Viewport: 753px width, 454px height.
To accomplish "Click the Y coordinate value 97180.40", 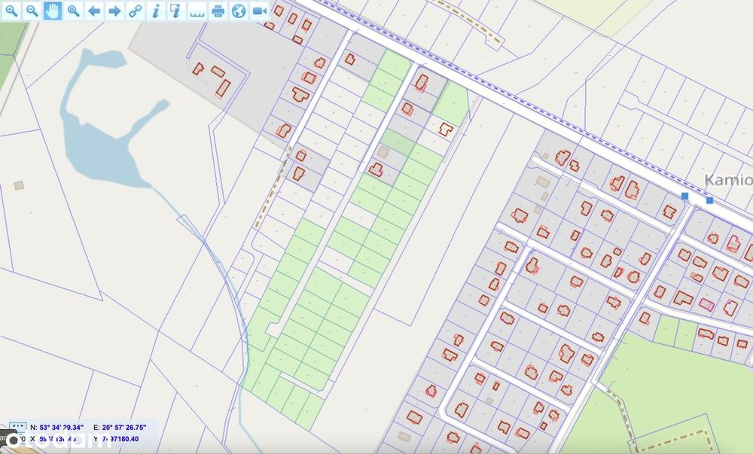I will (120, 439).
